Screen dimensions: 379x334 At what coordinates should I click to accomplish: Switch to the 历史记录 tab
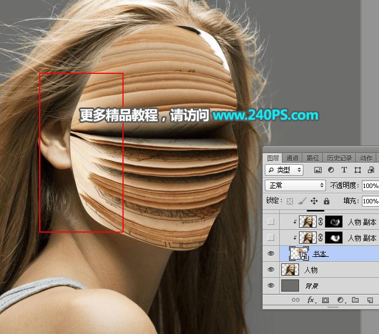(339, 158)
